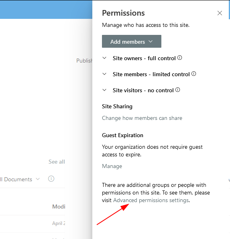The height and width of the screenshot is (239, 230).
Task: Click the Modified column header
Action: coord(59,207)
